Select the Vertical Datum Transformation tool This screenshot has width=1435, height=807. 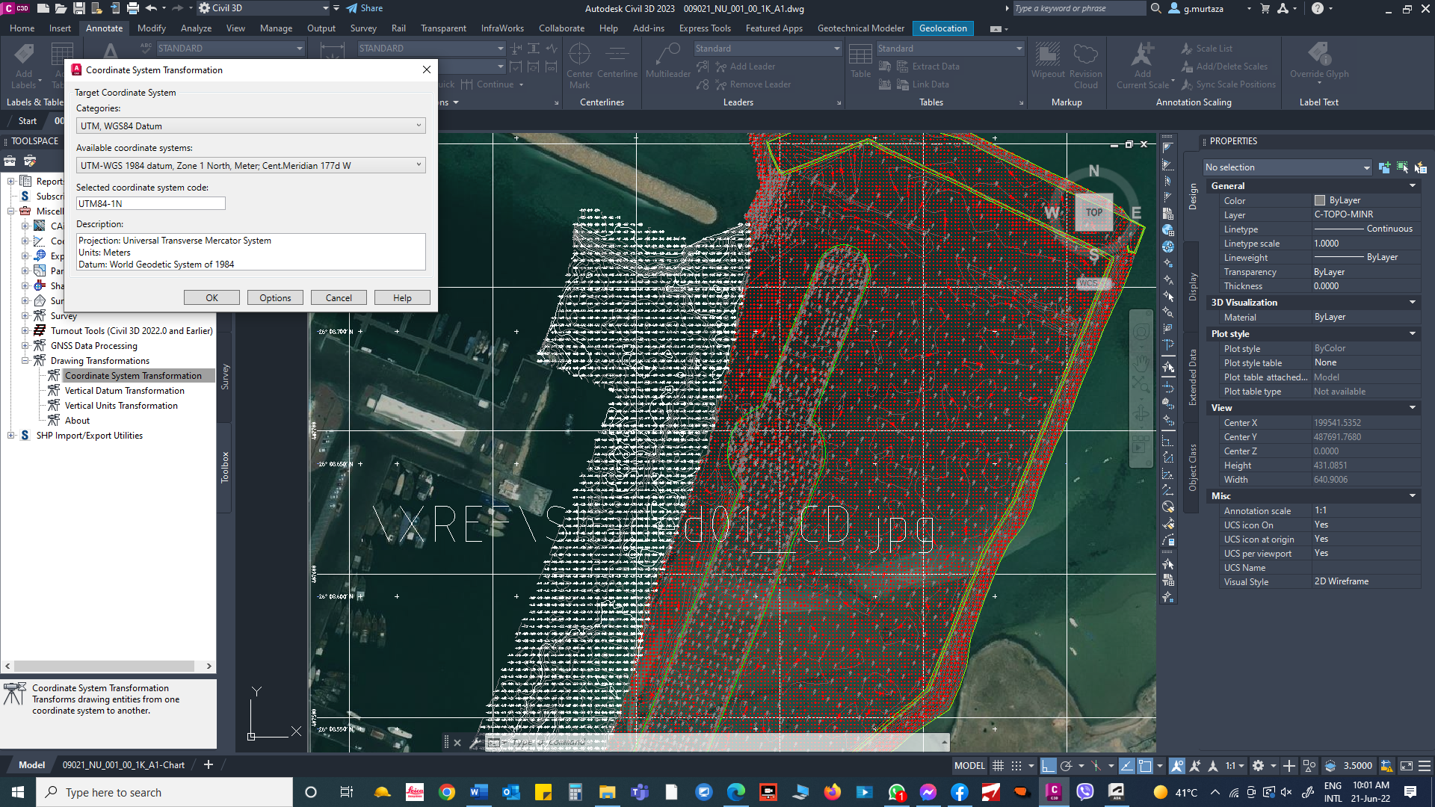[x=124, y=390]
